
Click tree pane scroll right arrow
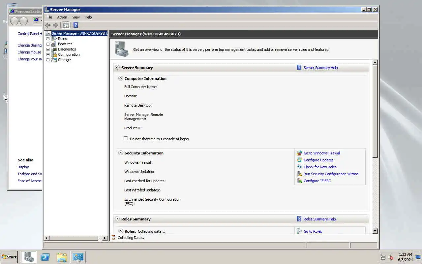point(105,238)
